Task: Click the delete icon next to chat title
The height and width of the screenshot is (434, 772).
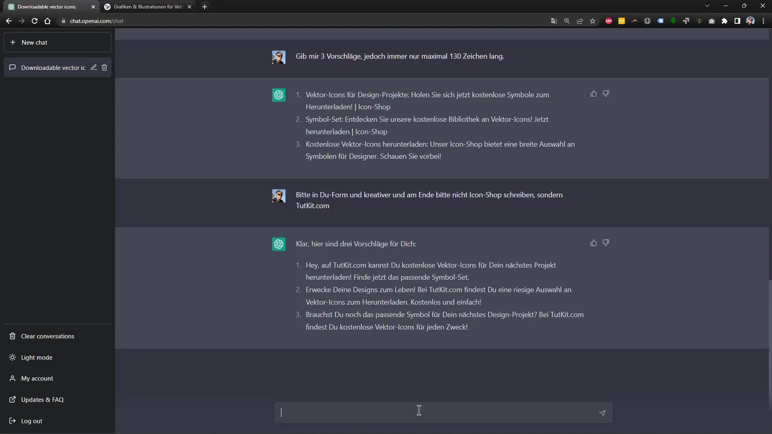Action: [x=105, y=67]
